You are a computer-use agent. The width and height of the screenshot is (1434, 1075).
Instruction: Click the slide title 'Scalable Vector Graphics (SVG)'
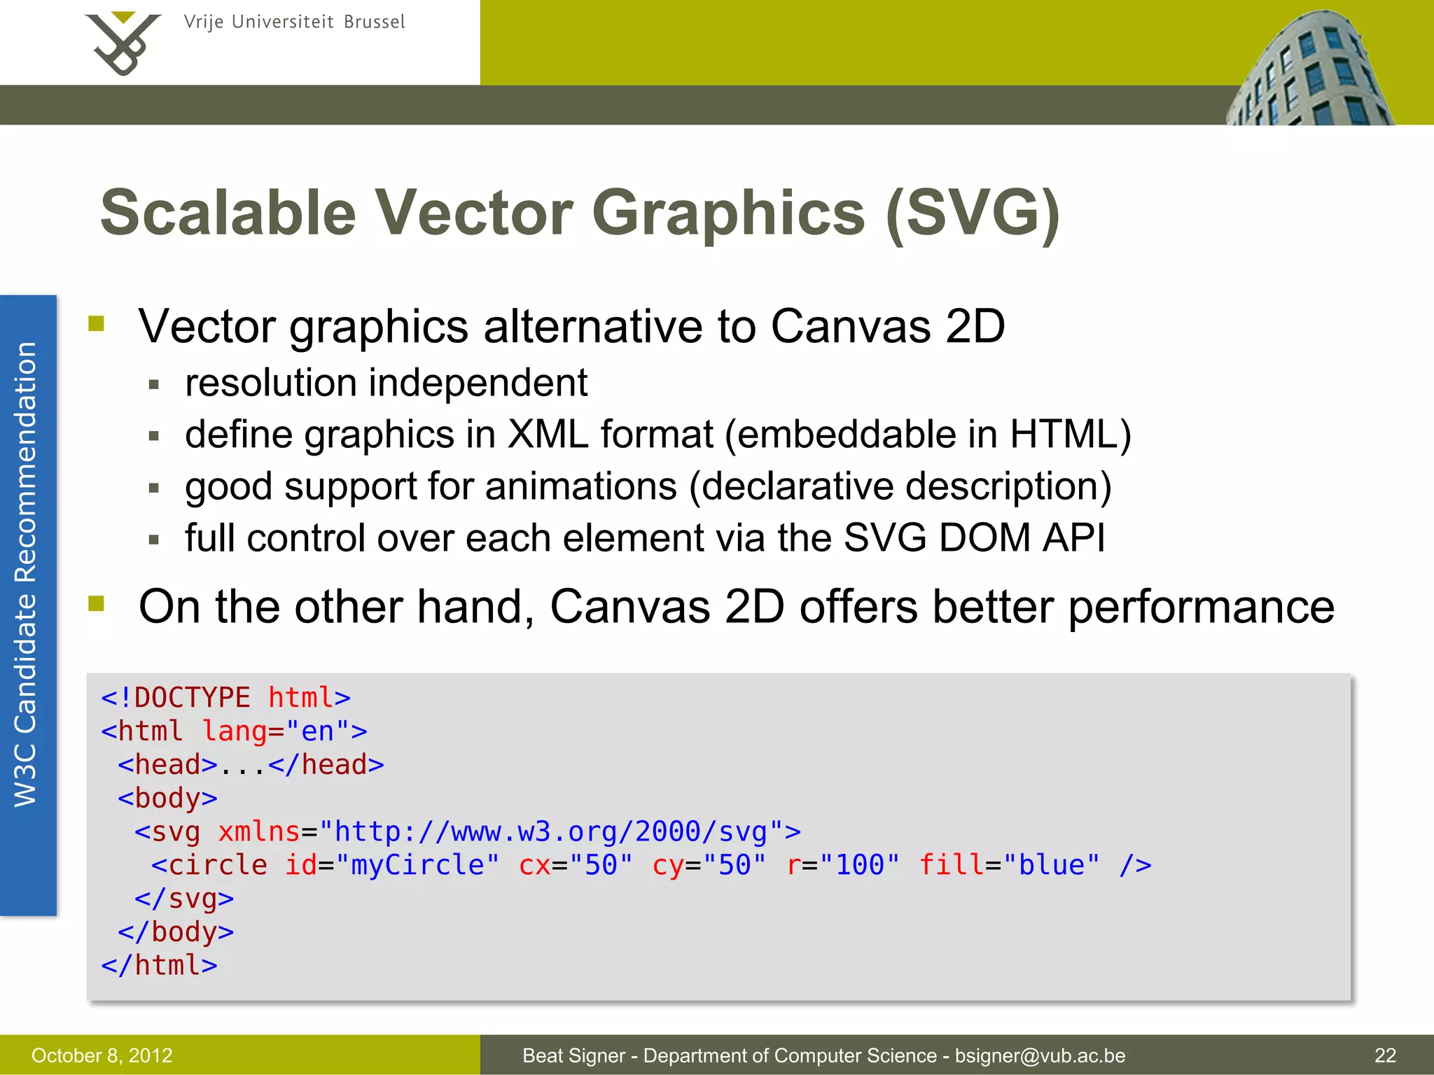pos(580,213)
